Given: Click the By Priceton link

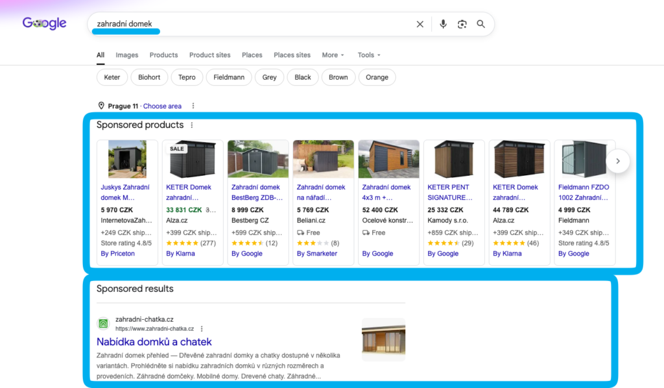Looking at the screenshot, I should click(118, 253).
